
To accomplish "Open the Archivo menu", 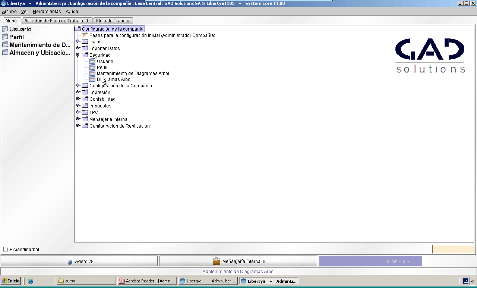I will [9, 12].
